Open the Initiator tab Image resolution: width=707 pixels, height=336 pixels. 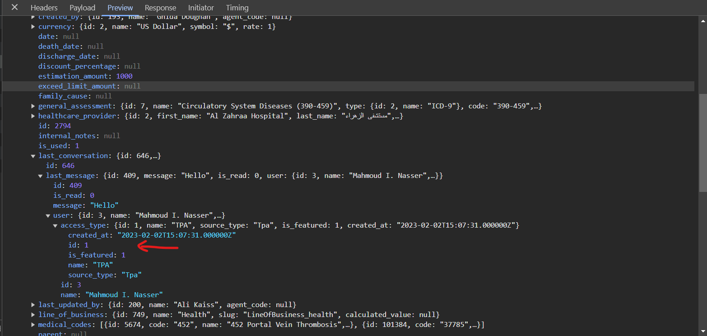click(x=201, y=8)
